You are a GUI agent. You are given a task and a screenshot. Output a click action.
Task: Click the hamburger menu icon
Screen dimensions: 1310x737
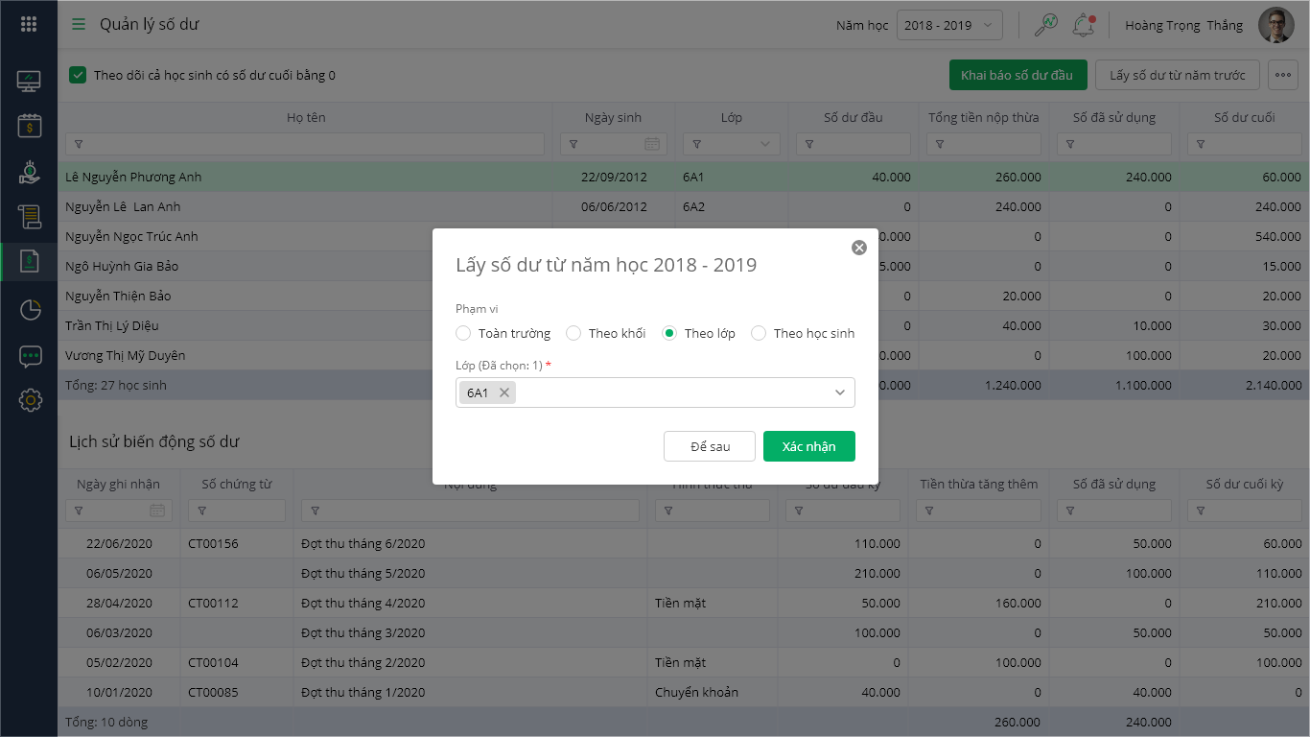[79, 25]
